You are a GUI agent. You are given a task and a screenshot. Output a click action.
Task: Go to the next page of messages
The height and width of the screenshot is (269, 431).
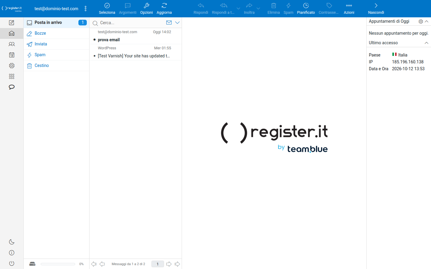[169, 264]
